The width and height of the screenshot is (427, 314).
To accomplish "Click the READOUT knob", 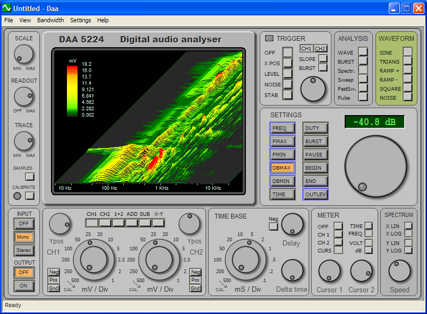I will click(23, 97).
